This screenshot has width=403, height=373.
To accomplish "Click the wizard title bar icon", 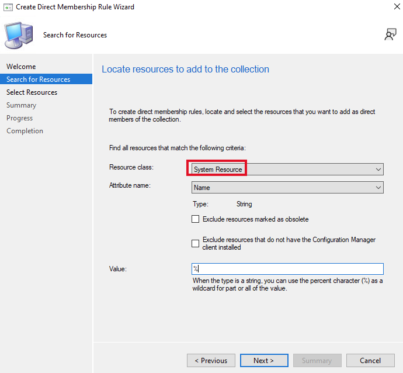I will point(8,7).
